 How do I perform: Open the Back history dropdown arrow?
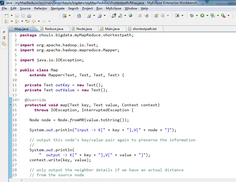click(39, 21)
